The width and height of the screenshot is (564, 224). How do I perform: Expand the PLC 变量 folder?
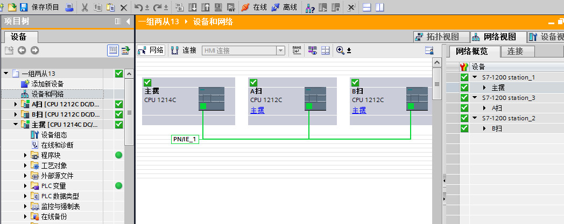(x=25, y=186)
